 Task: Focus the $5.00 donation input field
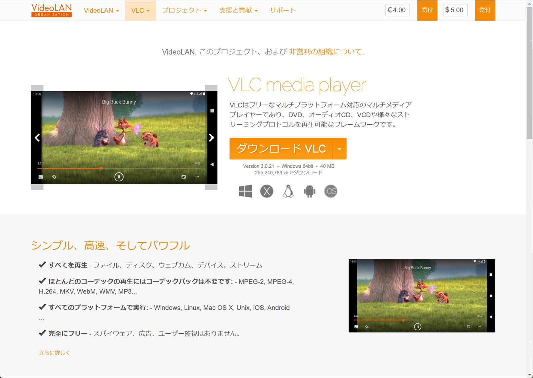point(455,10)
